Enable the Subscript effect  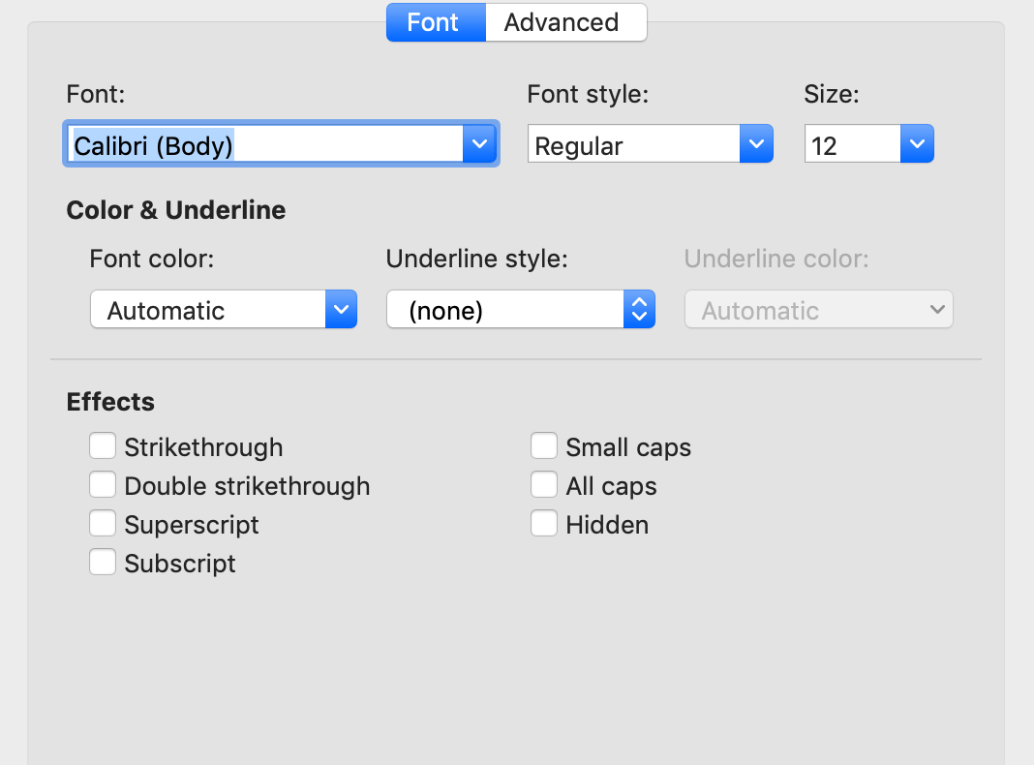click(x=103, y=563)
